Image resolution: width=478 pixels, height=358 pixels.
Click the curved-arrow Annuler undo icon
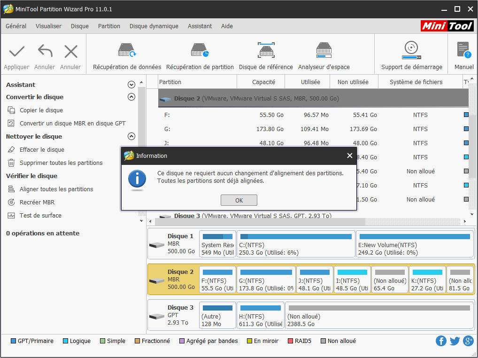[x=45, y=51]
